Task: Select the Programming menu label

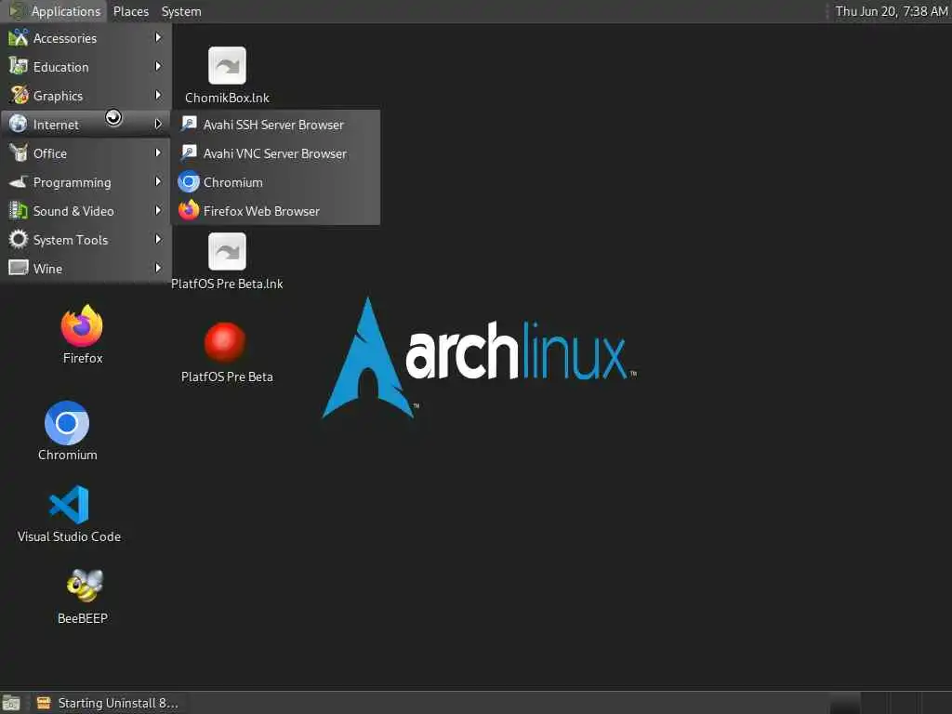Action: pyautogui.click(x=72, y=183)
